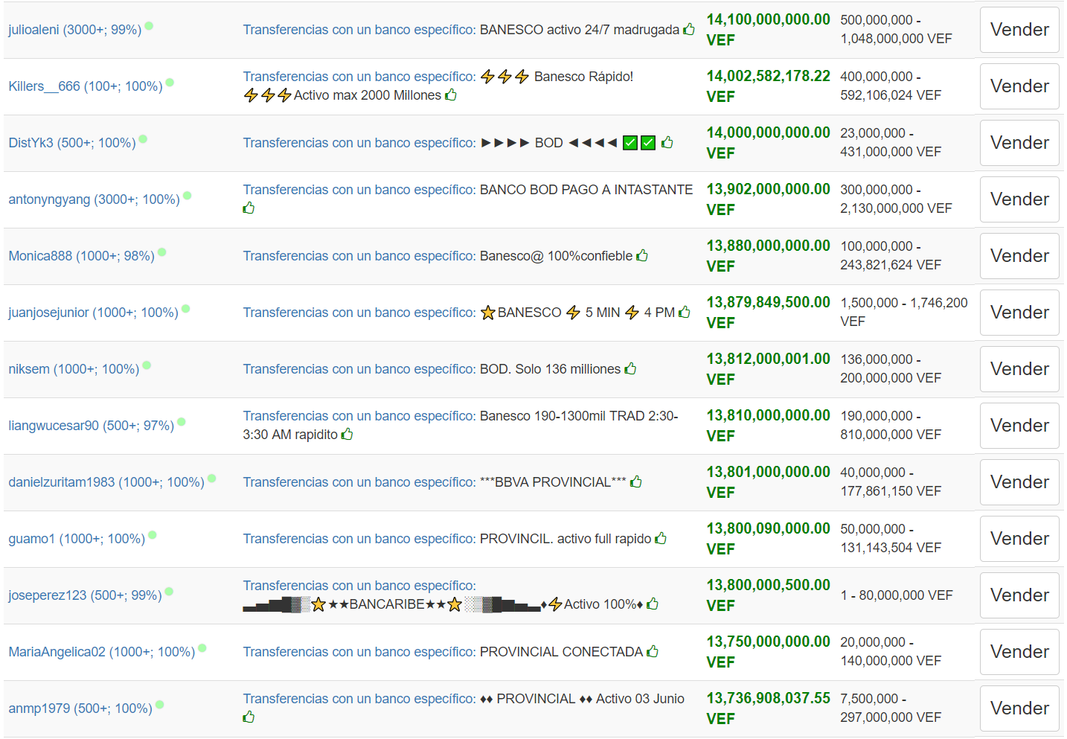1067x739 pixels.
Task: Go to niksem's profile
Action: pos(74,369)
